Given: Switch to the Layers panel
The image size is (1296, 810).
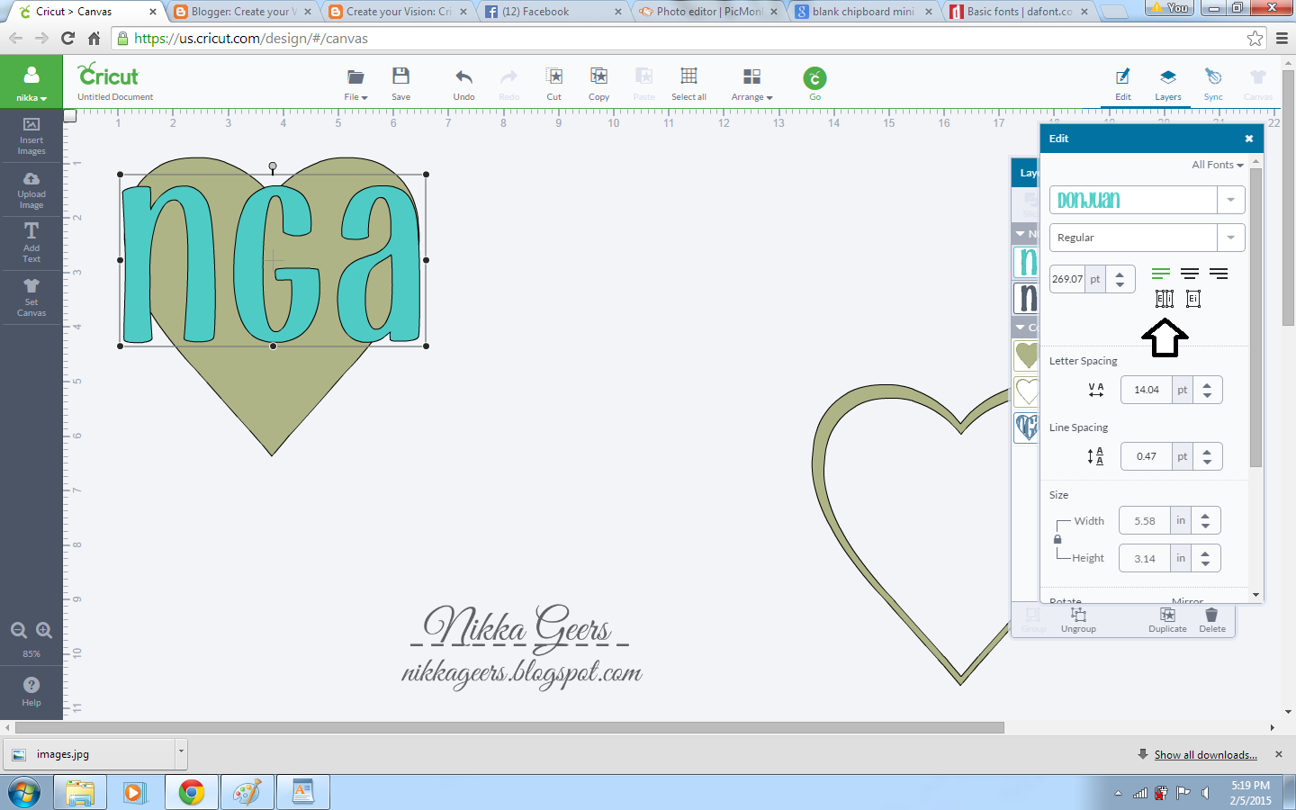Looking at the screenshot, I should 1167,84.
